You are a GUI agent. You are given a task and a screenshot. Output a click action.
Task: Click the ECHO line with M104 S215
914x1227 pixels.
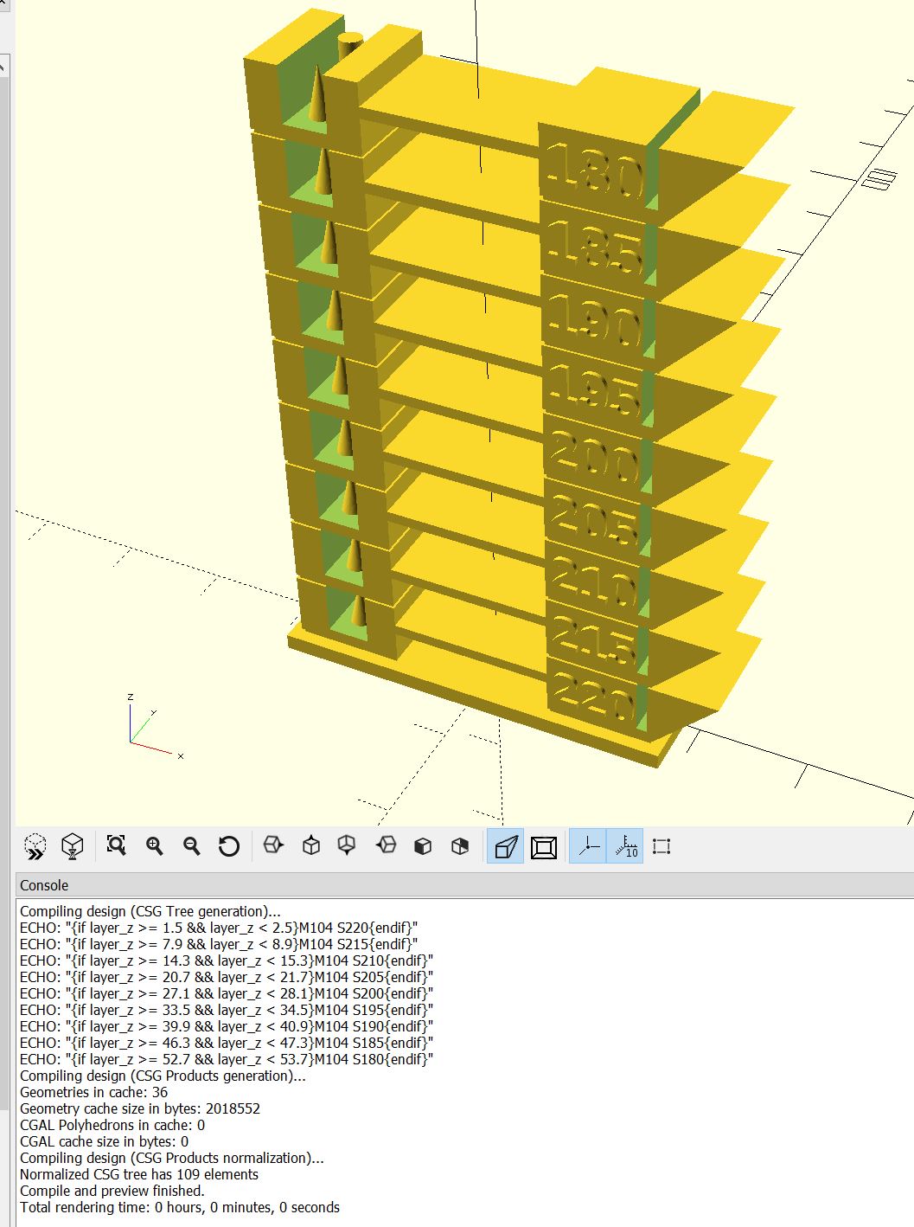point(219,944)
